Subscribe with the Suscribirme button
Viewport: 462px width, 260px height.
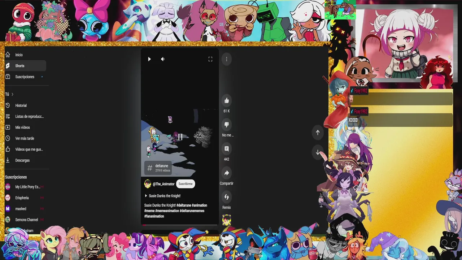coord(186,184)
